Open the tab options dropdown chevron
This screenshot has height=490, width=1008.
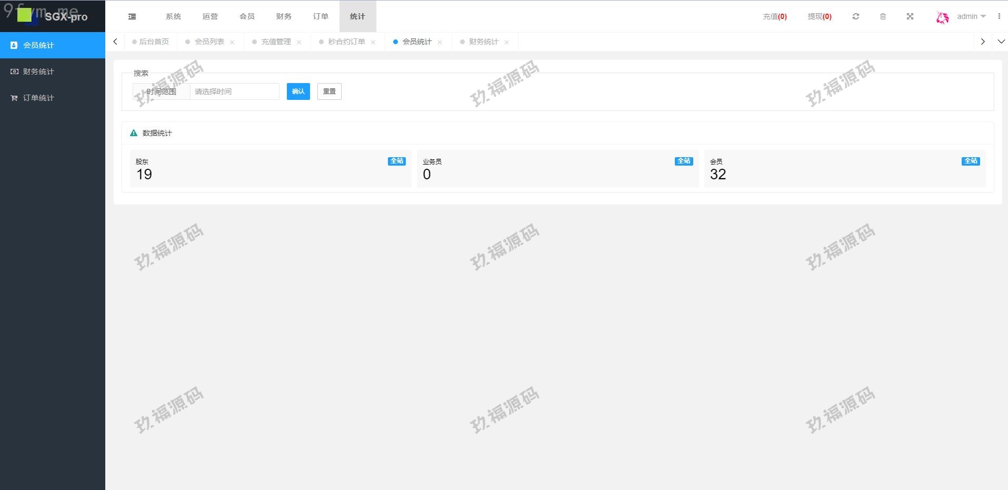(1001, 42)
